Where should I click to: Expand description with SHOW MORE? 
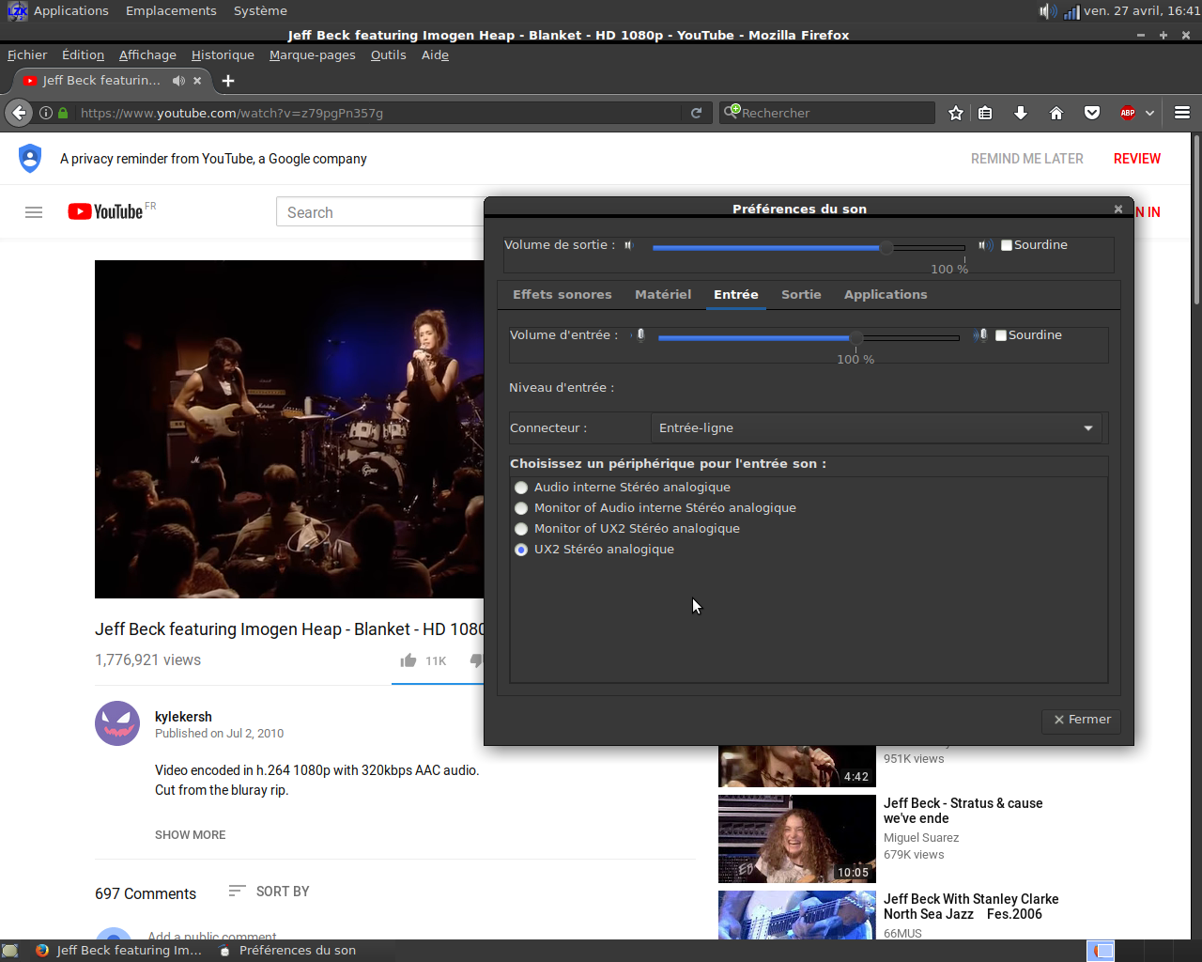[x=190, y=835]
